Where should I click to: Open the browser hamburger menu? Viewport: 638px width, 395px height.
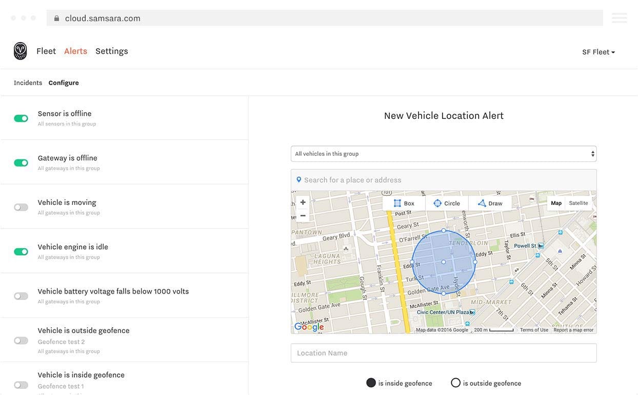[x=619, y=18]
